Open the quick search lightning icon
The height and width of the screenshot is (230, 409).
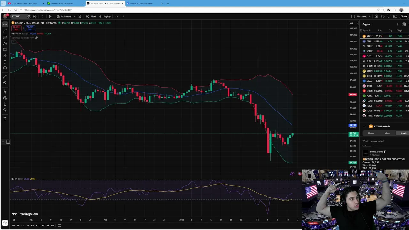(x=376, y=16)
